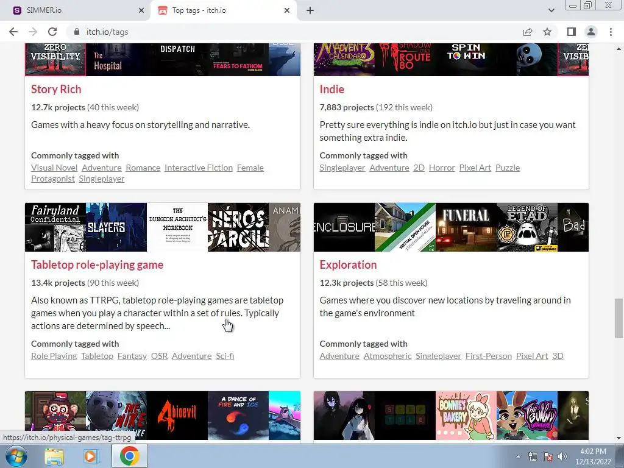Open the OSR tag link
The width and height of the screenshot is (624, 468).
[159, 356]
